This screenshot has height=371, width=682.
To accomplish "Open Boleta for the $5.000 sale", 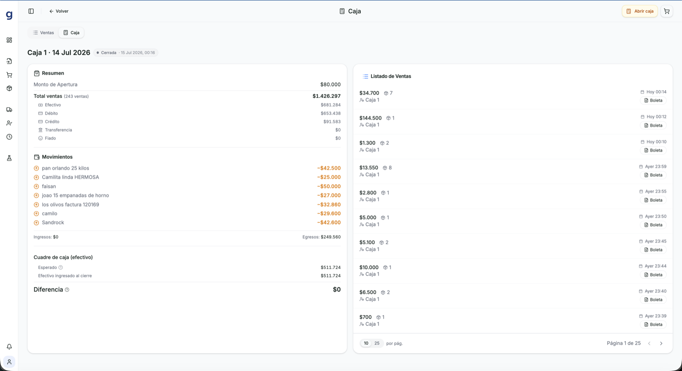I will pyautogui.click(x=653, y=225).
